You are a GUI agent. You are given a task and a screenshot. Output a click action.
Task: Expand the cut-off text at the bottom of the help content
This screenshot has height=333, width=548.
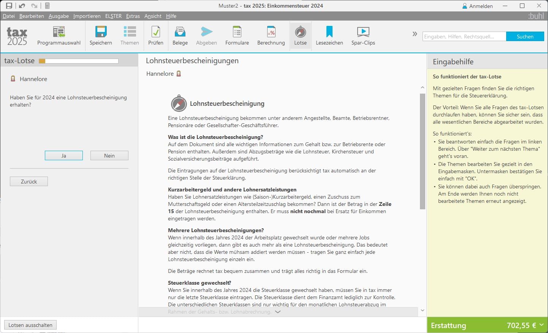click(278, 312)
